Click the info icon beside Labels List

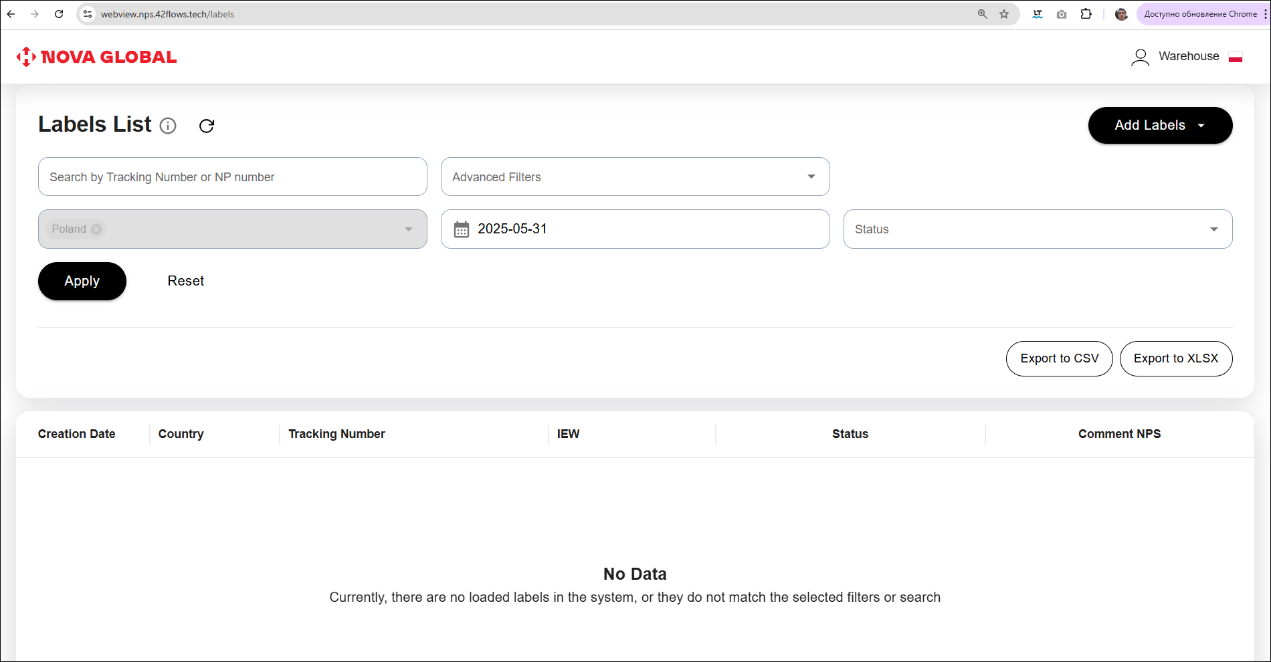[168, 126]
